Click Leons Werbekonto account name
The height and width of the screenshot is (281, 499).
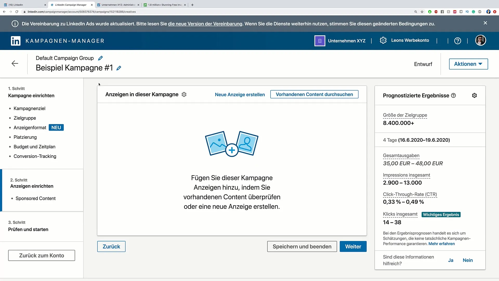[x=410, y=40]
